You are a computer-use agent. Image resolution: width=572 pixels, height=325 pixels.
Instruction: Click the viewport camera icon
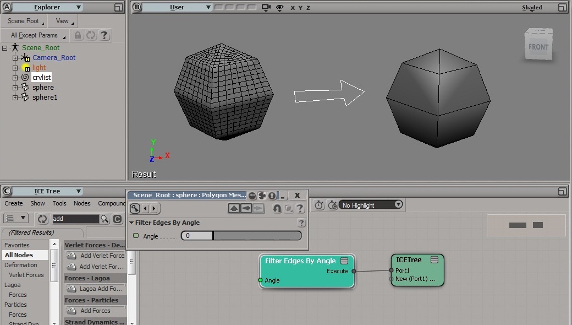pyautogui.click(x=266, y=8)
